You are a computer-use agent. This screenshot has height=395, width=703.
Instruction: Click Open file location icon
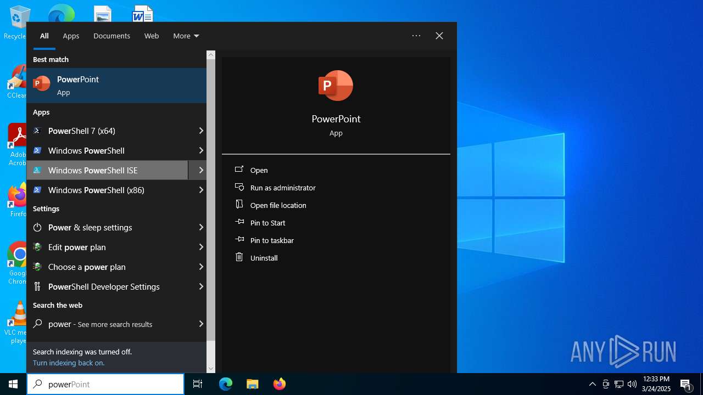pyautogui.click(x=239, y=205)
